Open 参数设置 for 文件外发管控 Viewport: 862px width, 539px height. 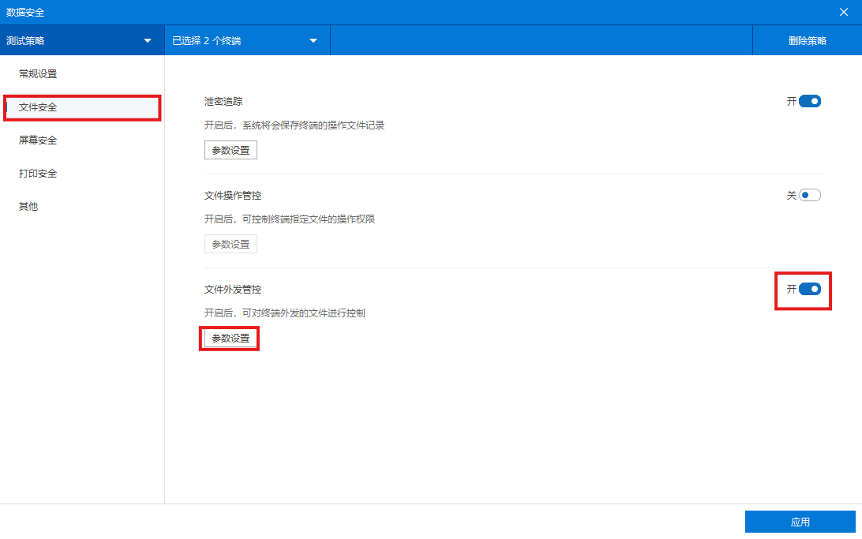coord(230,339)
